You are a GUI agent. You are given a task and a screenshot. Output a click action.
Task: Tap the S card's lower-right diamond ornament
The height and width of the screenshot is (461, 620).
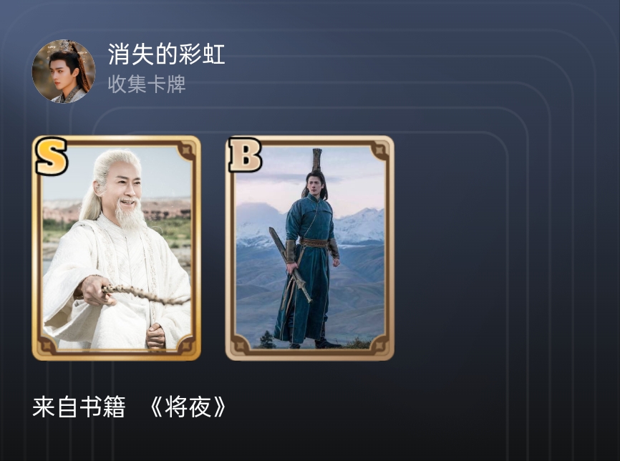point(185,345)
